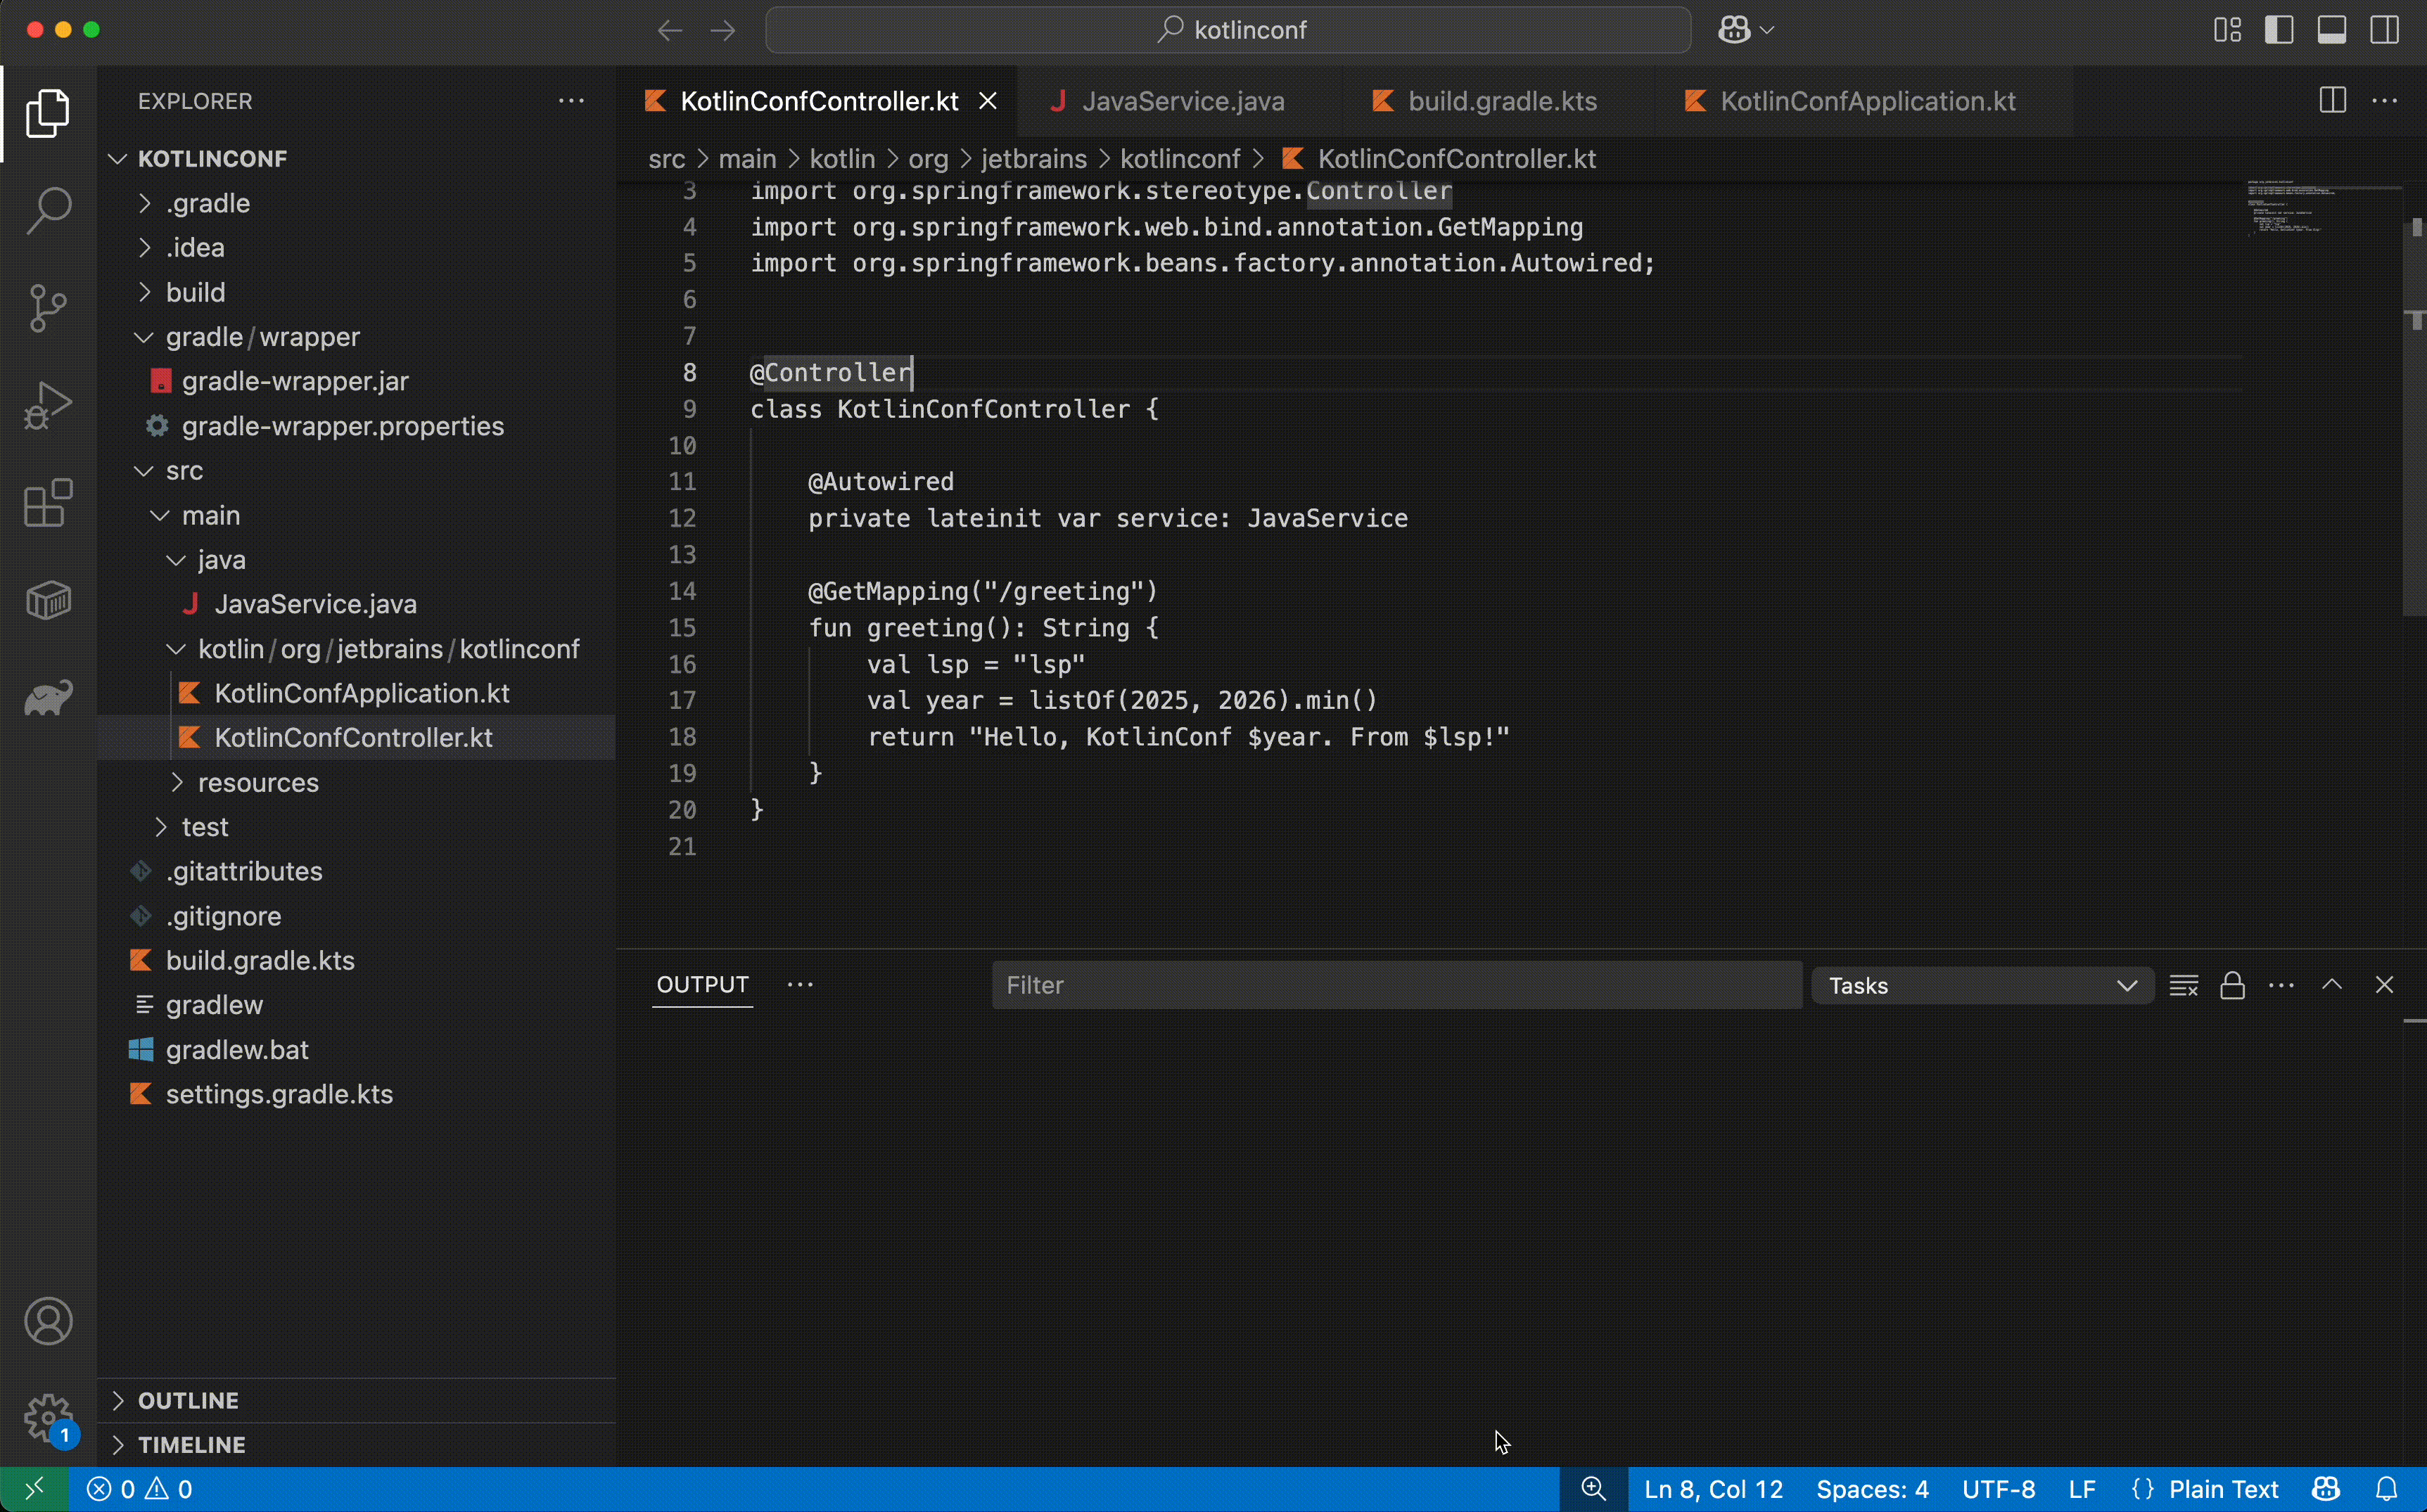Toggle the bottom panel visibility

tap(2331, 29)
